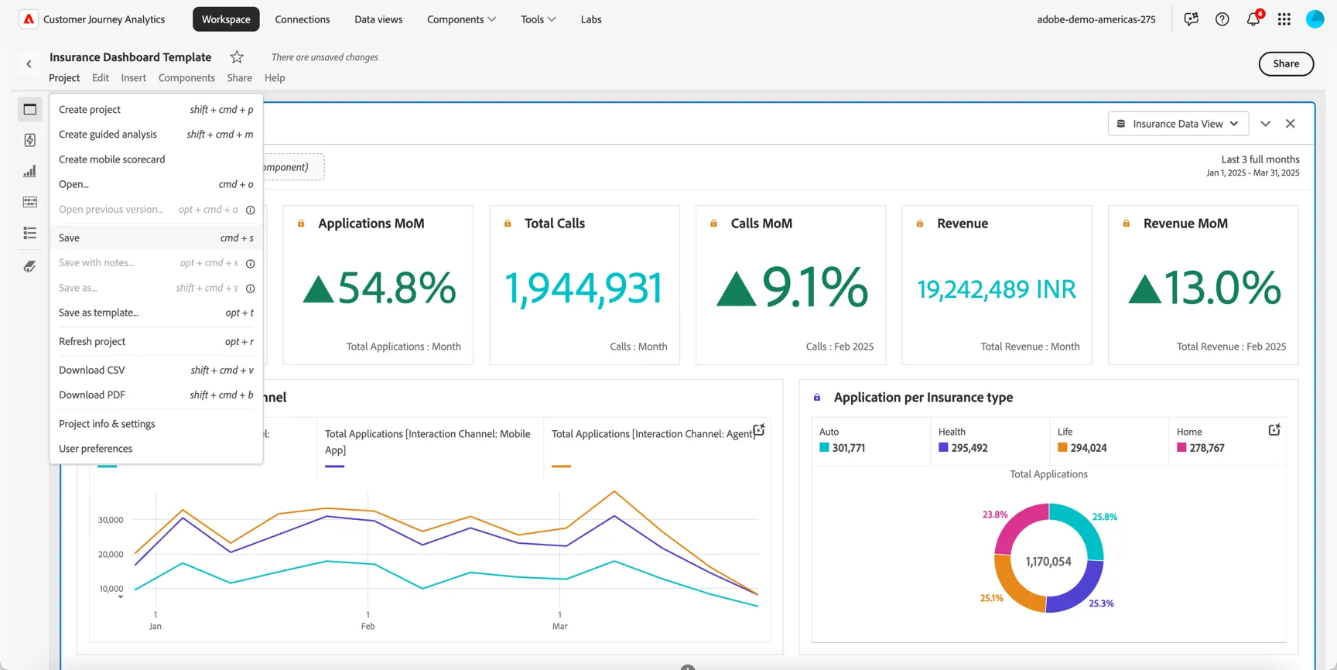Go to the Data views tab

point(378,19)
